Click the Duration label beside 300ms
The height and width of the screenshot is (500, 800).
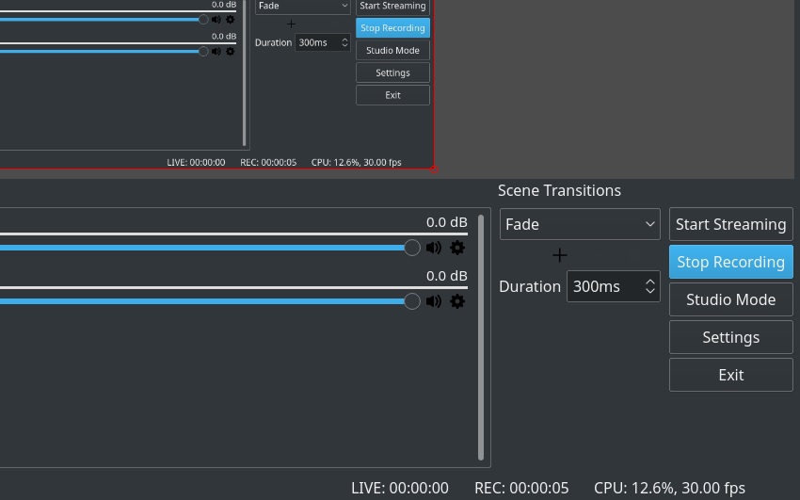(x=530, y=287)
